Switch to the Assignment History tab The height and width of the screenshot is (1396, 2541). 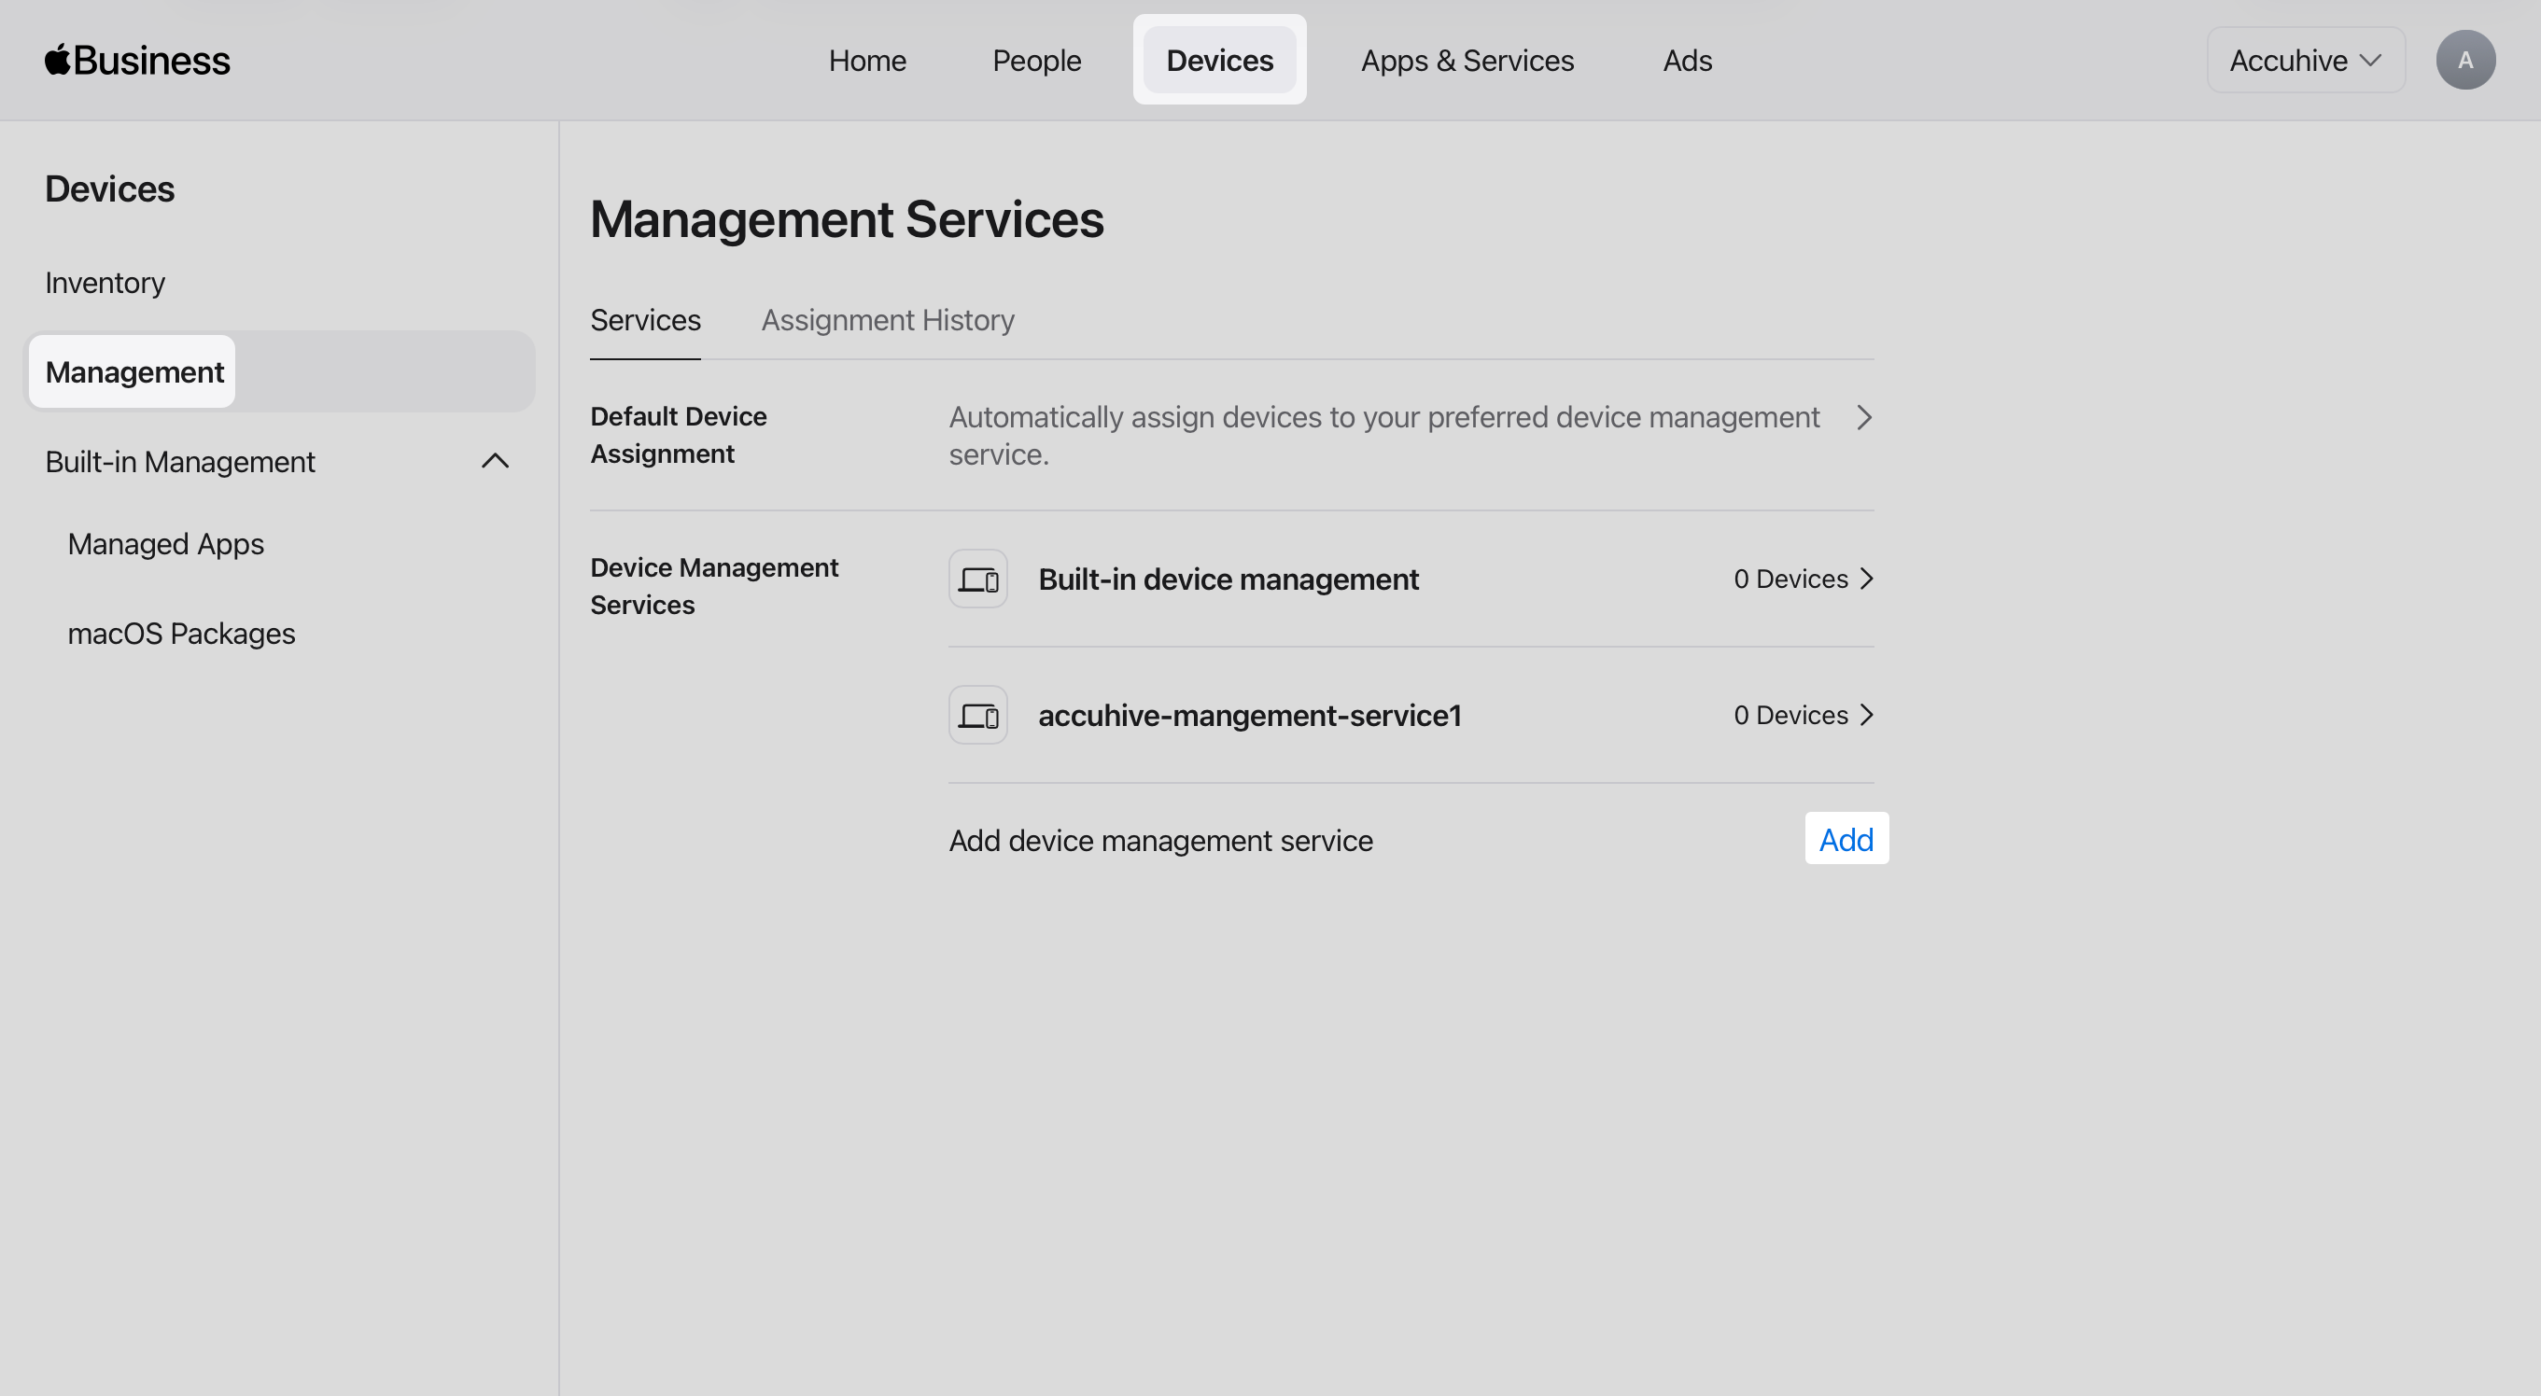[x=887, y=320]
